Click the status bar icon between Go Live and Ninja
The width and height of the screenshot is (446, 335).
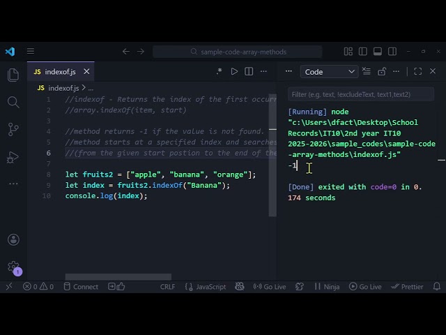300,287
